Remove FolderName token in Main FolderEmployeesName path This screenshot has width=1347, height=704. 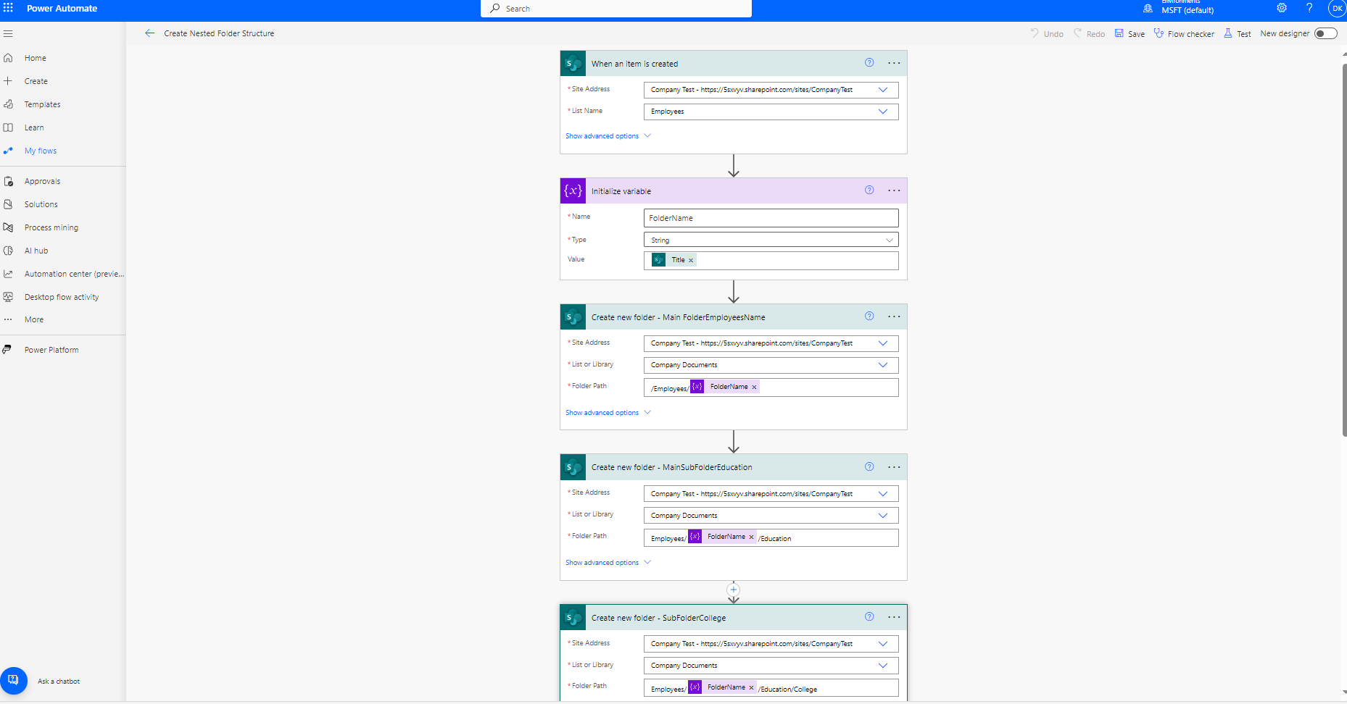coord(754,387)
